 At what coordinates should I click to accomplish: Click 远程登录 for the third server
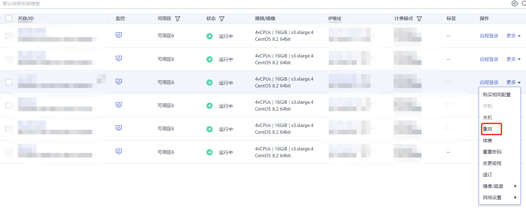(489, 82)
